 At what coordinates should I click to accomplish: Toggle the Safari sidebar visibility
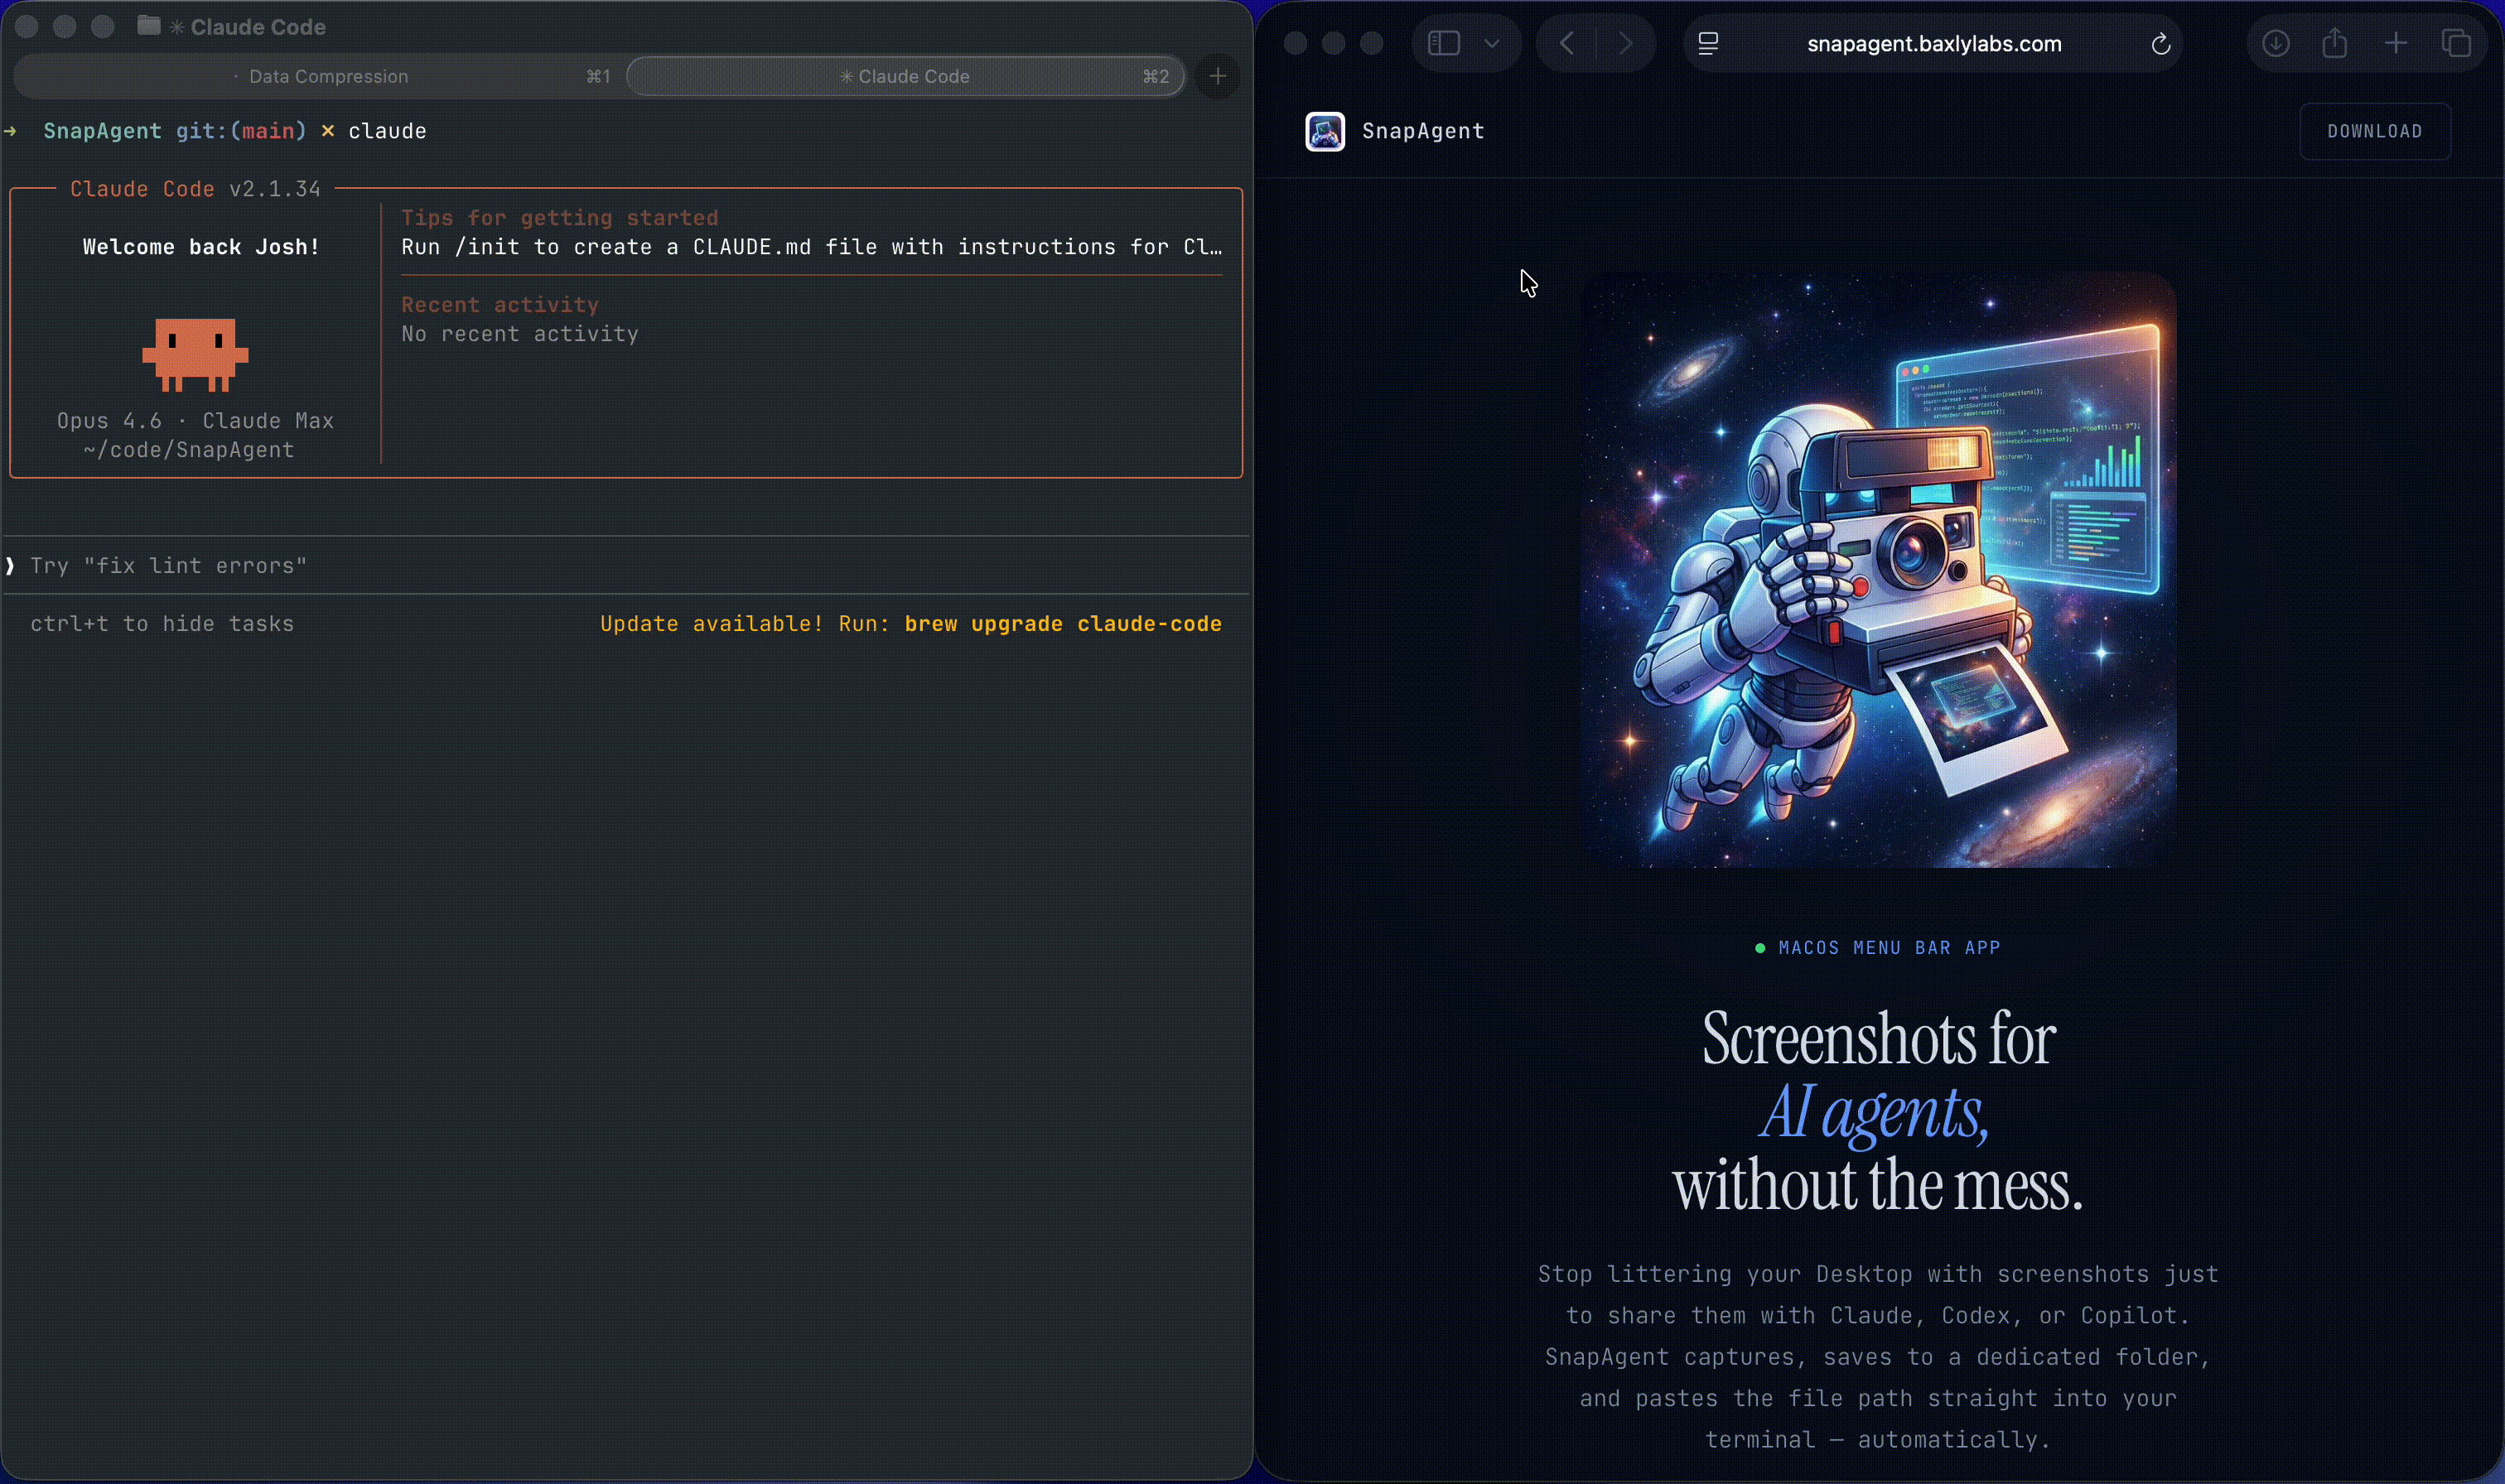click(x=1441, y=43)
